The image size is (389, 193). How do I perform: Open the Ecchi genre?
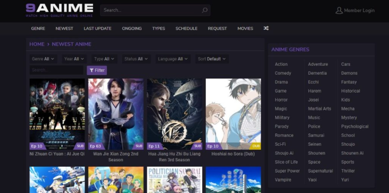click(x=313, y=82)
